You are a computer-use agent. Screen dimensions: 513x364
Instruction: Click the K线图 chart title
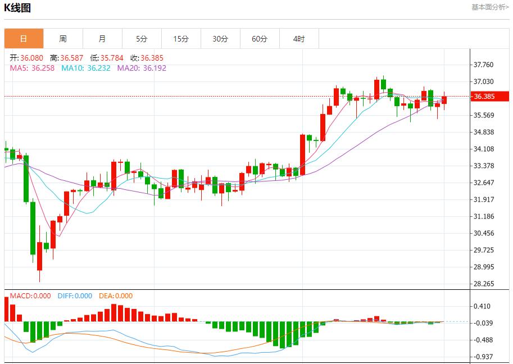pyautogui.click(x=18, y=8)
